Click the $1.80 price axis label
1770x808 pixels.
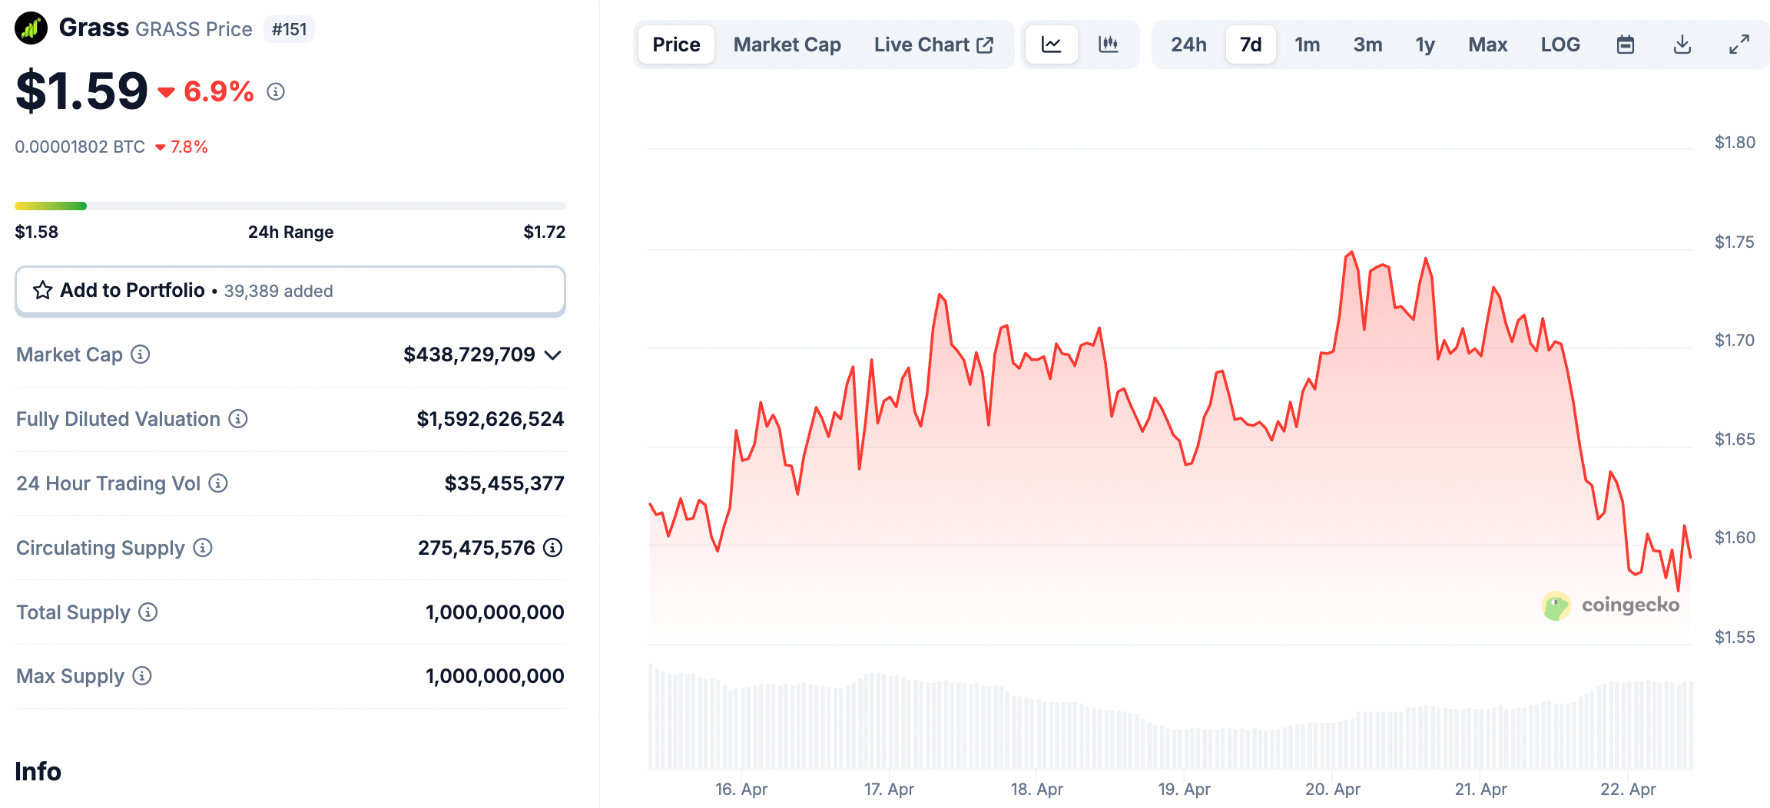(x=1735, y=142)
